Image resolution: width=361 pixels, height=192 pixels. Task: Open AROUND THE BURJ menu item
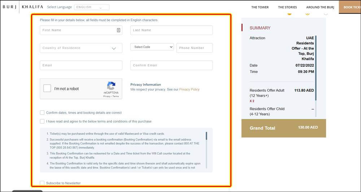coord(320,7)
